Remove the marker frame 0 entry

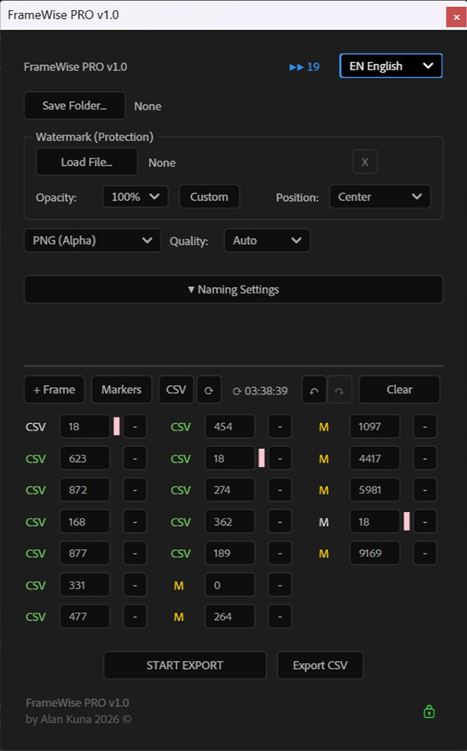(280, 585)
